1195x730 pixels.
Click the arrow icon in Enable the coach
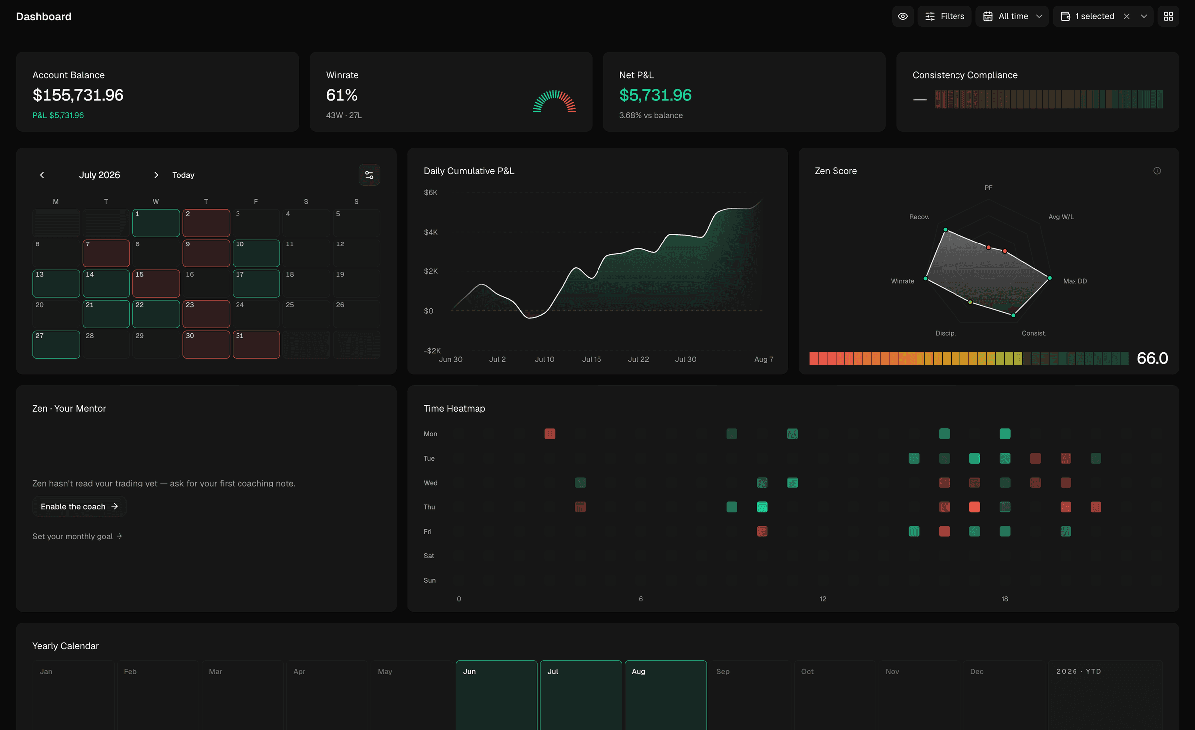pos(115,506)
